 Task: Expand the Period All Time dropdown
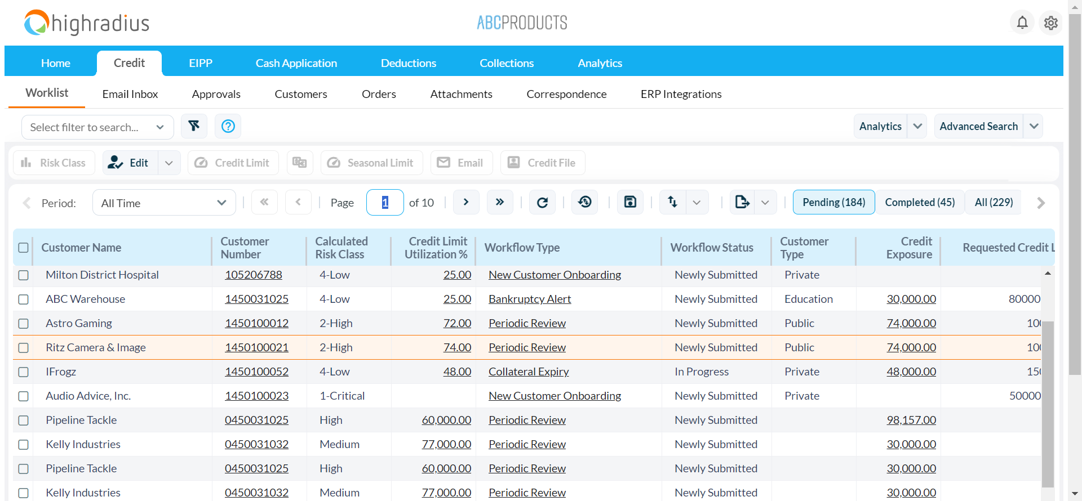point(163,203)
